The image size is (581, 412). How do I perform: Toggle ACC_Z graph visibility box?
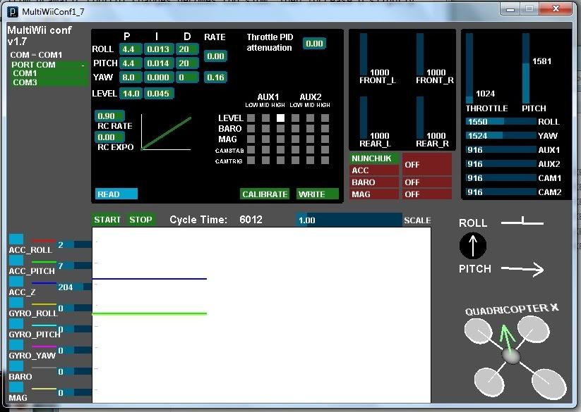16,281
